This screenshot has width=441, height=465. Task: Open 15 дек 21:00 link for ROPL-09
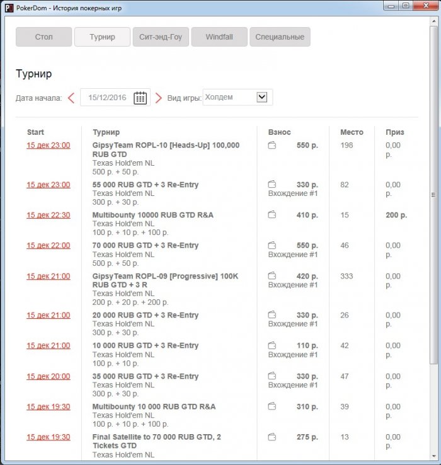(x=49, y=277)
